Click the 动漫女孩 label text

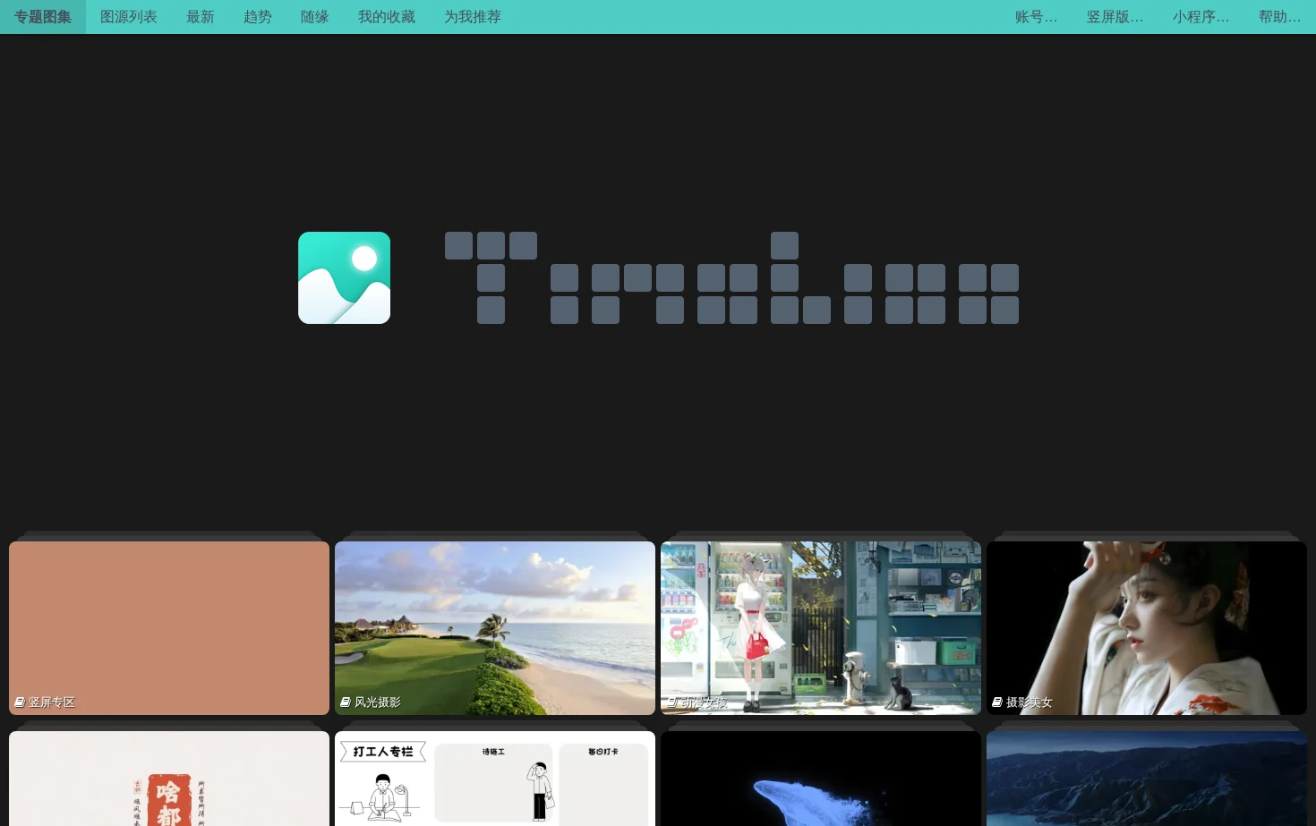pos(704,703)
